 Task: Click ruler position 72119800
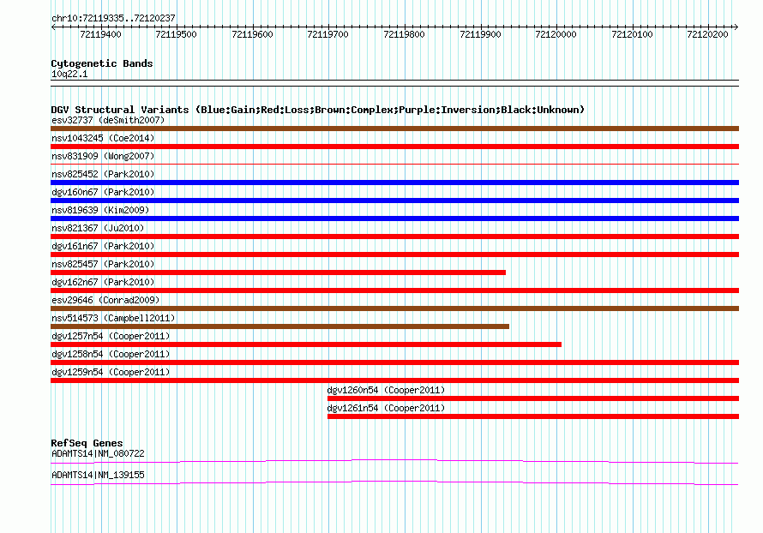(405, 34)
